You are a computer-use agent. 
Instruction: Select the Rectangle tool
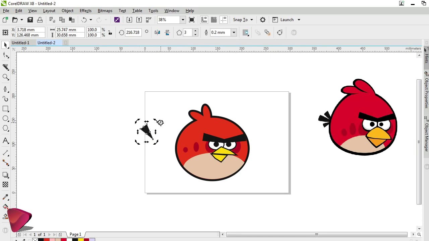click(5, 109)
